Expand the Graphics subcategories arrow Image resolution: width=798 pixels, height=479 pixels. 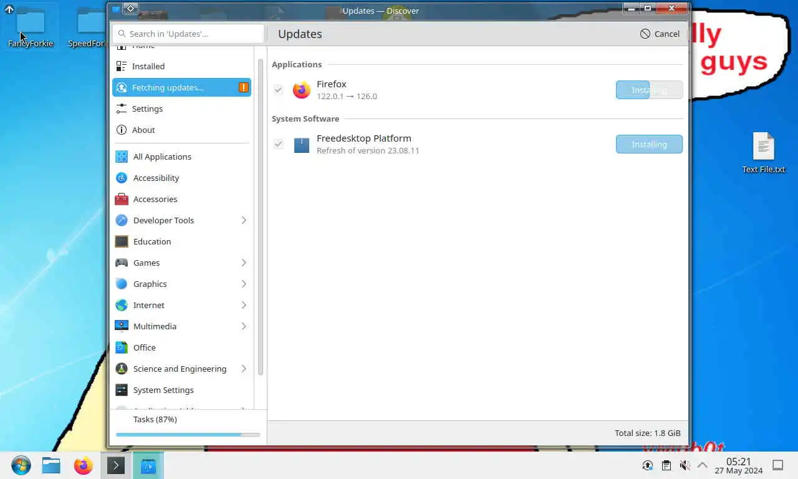tap(244, 284)
